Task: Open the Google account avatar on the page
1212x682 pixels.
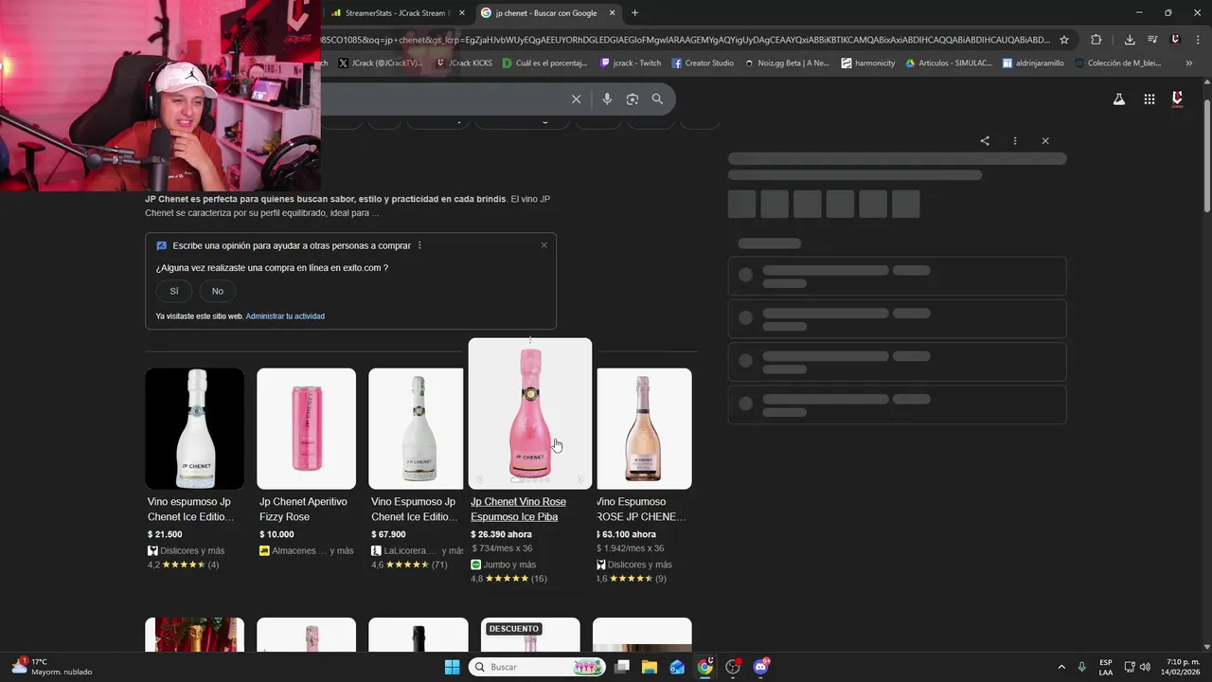Action: pyautogui.click(x=1178, y=99)
